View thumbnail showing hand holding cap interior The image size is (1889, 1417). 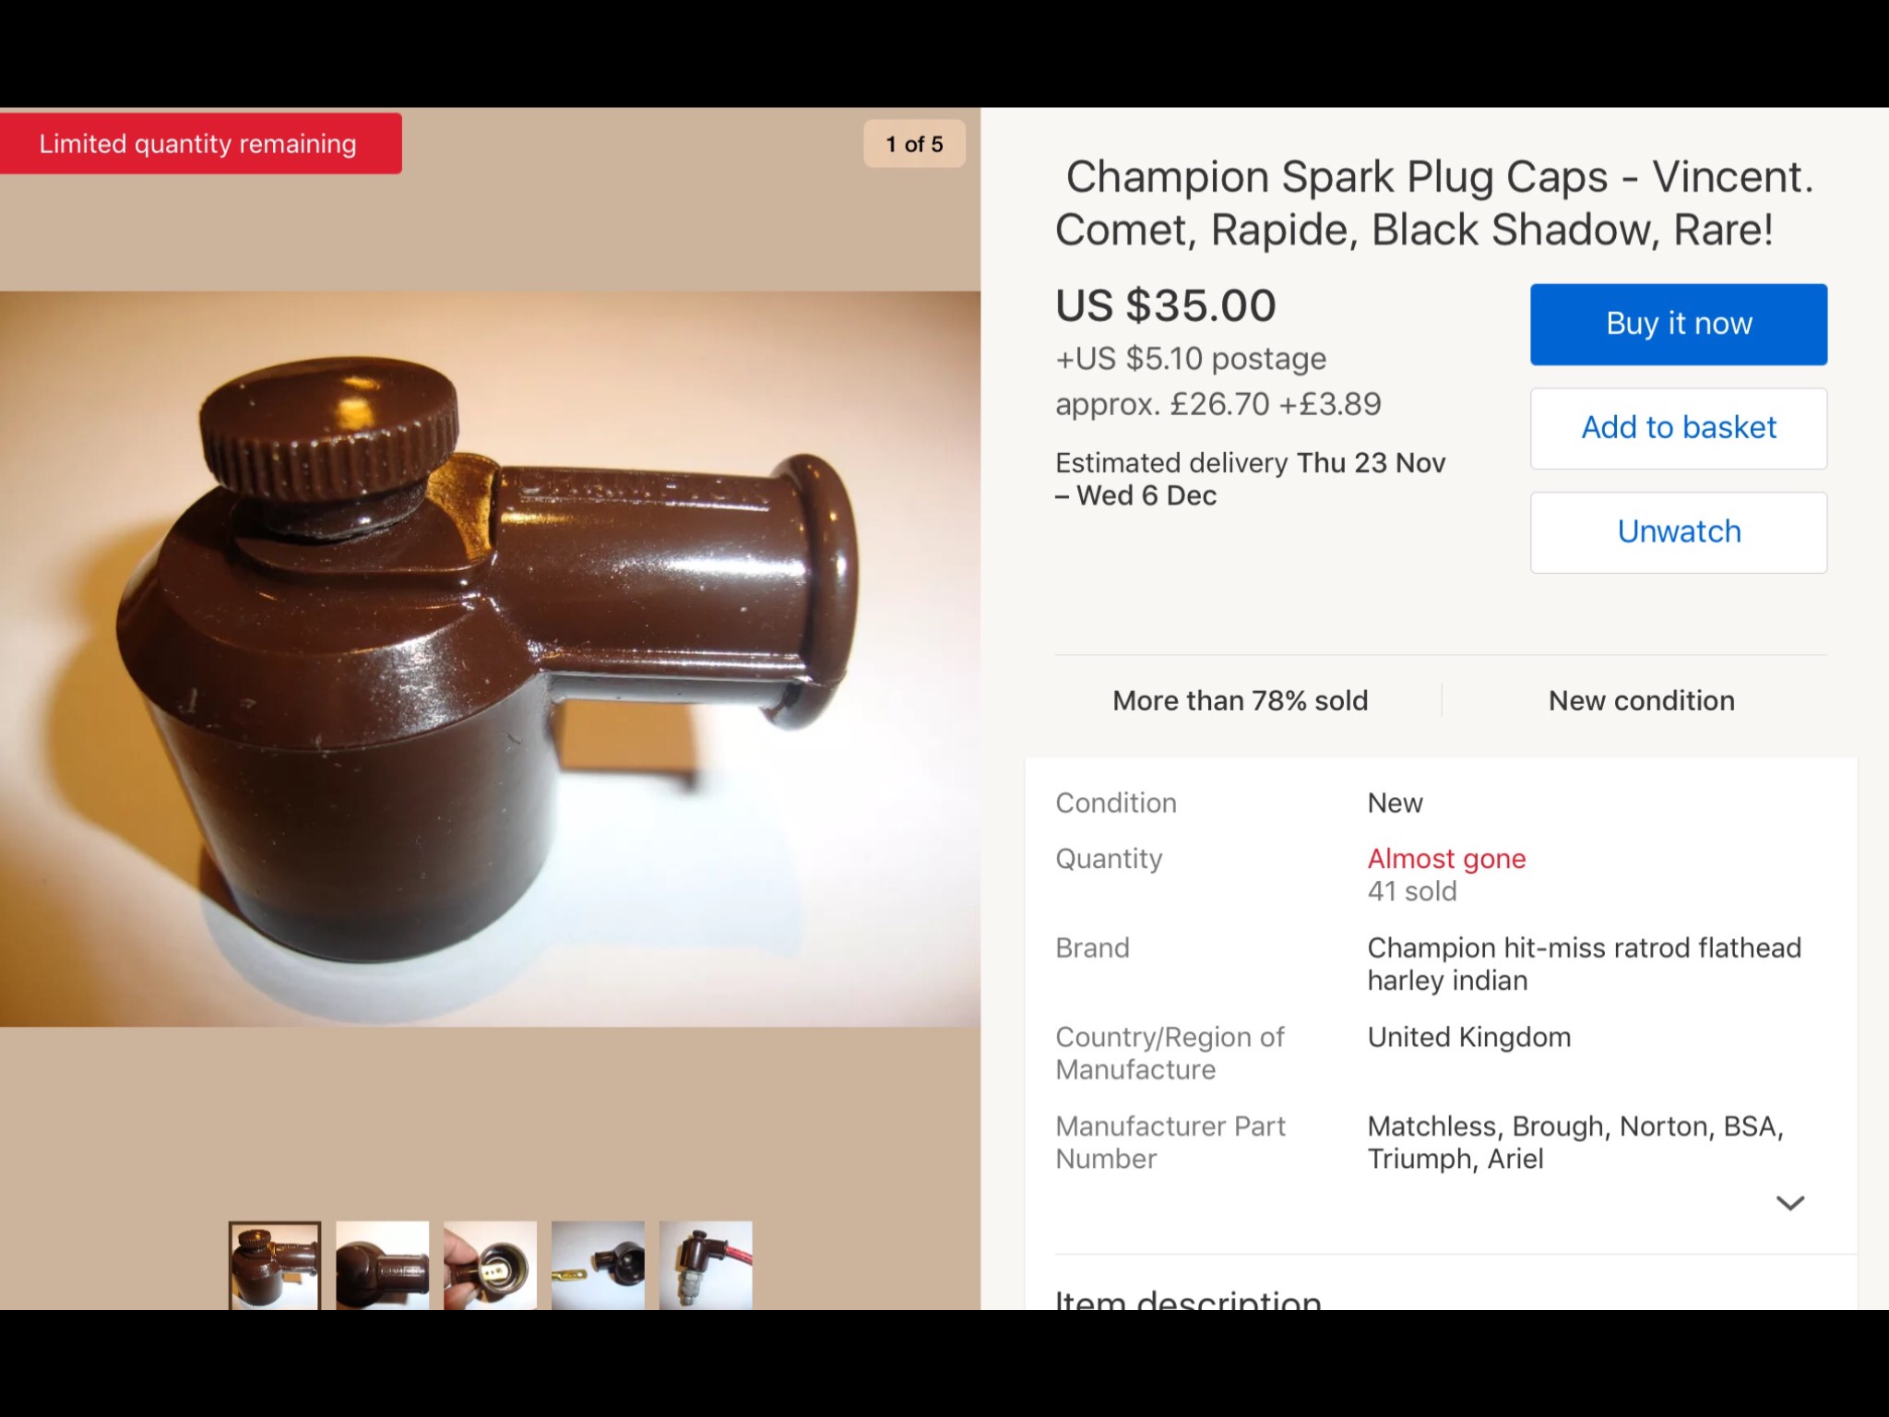tap(490, 1265)
